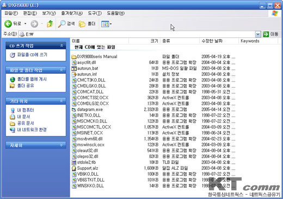Click the WINSKKO.DLL file name
The image size is (283, 199).
pos(90,186)
